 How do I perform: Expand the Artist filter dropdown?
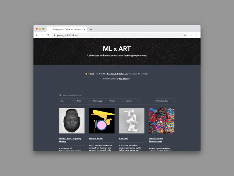click(83, 101)
